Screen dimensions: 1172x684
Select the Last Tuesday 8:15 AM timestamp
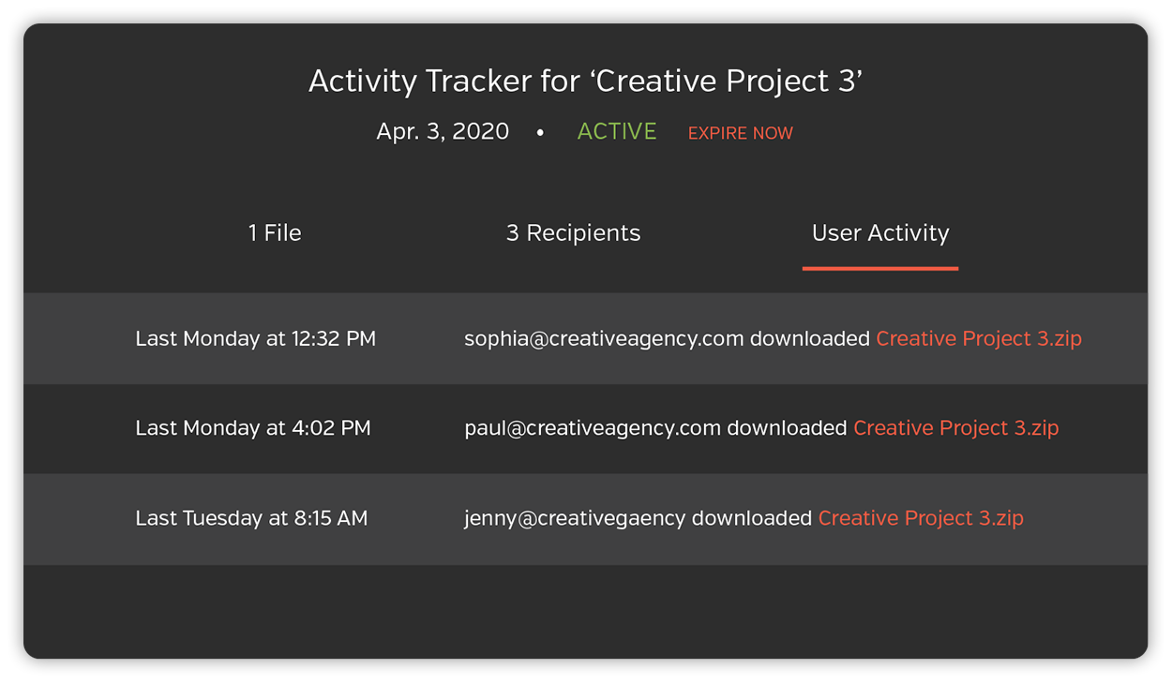click(251, 518)
